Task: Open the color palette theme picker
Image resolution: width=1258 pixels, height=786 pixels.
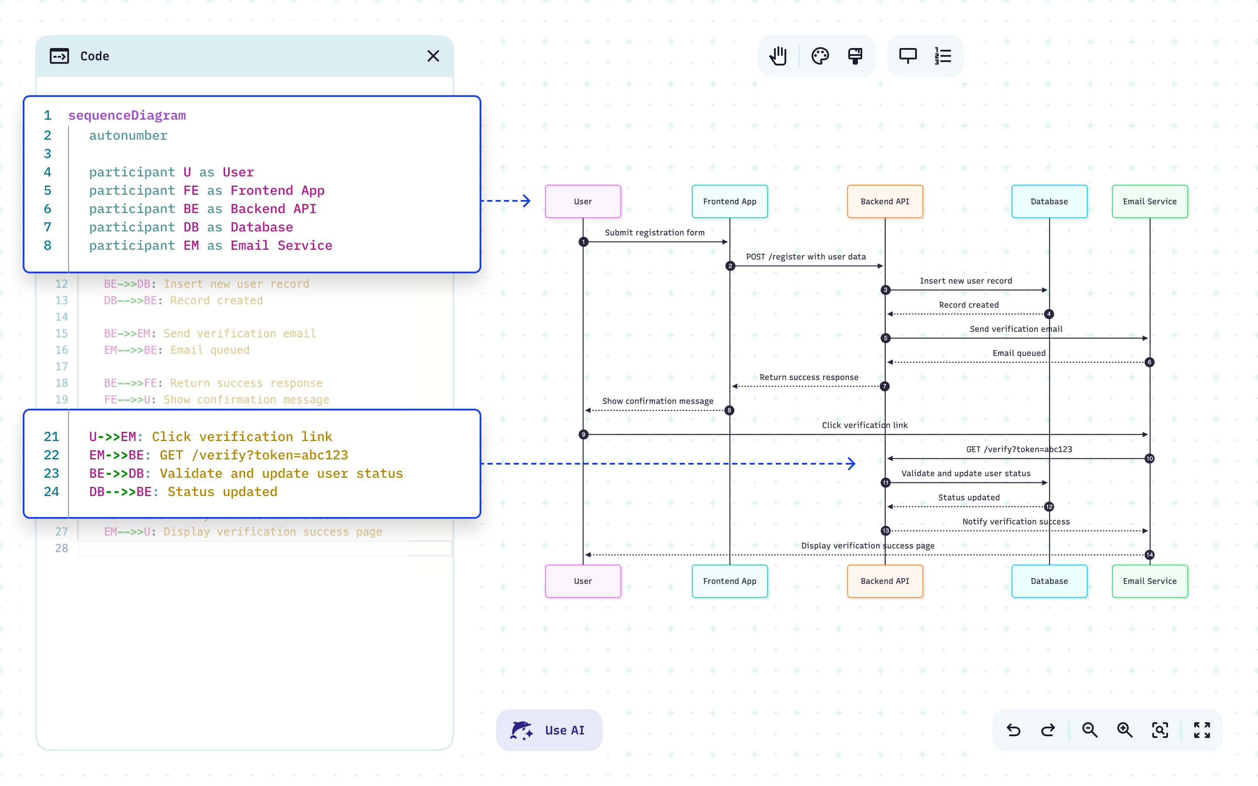Action: 820,55
